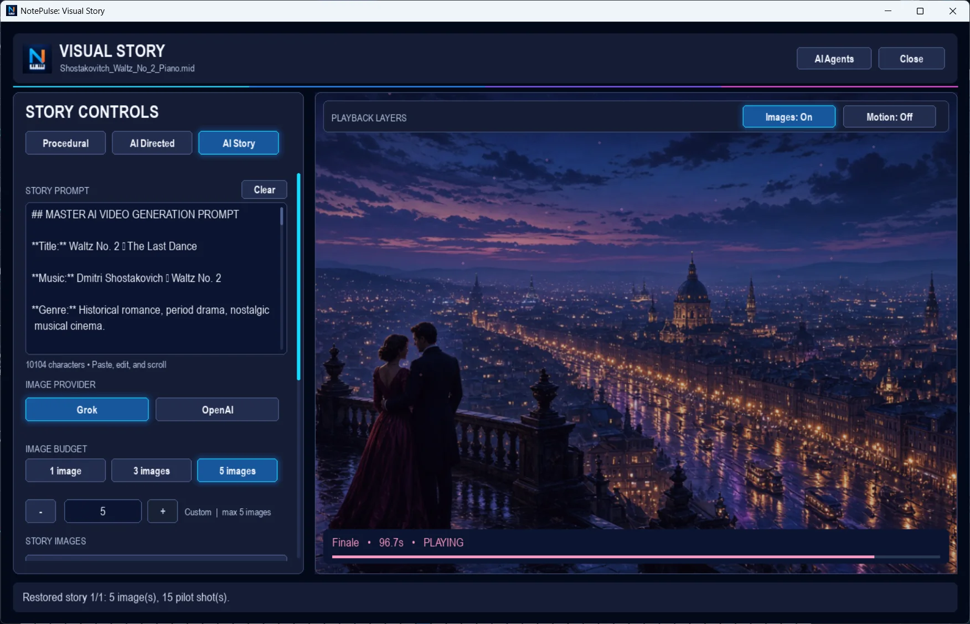Click the 'Restored story 1/1' status message

(126, 597)
